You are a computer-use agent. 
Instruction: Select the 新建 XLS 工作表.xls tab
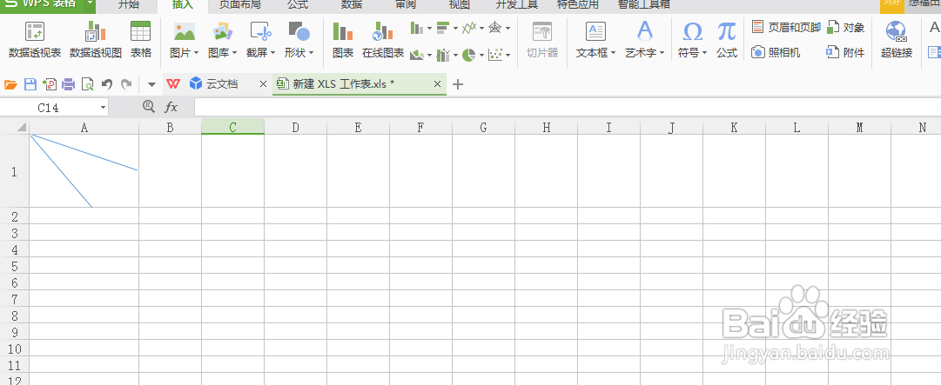tap(343, 83)
